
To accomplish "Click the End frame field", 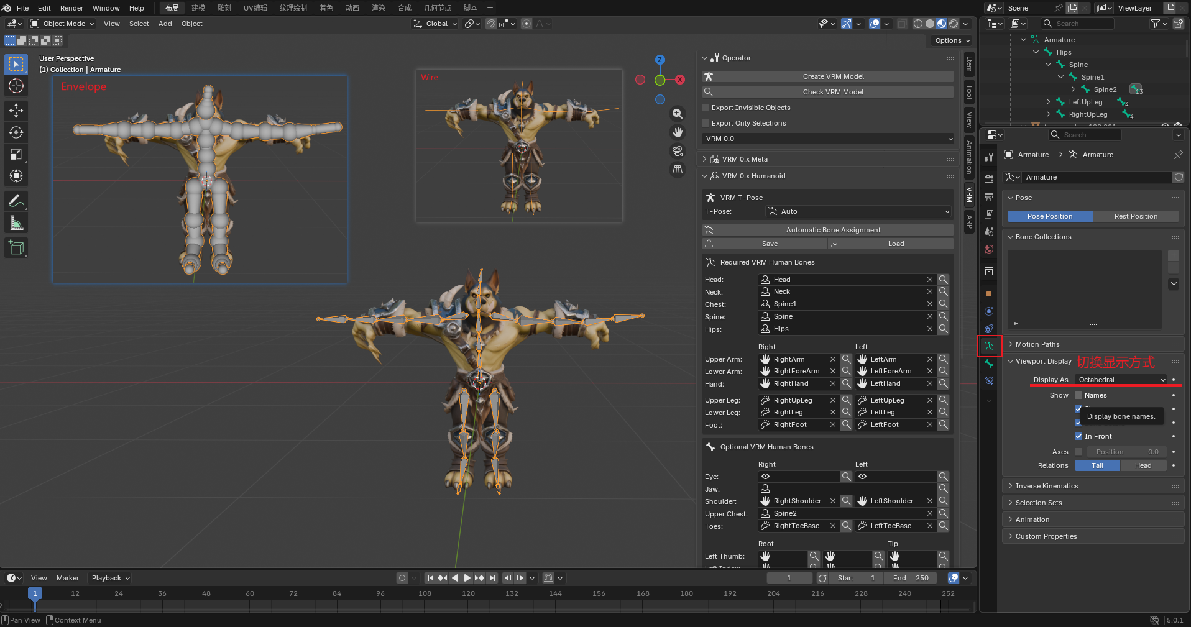I will [x=912, y=578].
